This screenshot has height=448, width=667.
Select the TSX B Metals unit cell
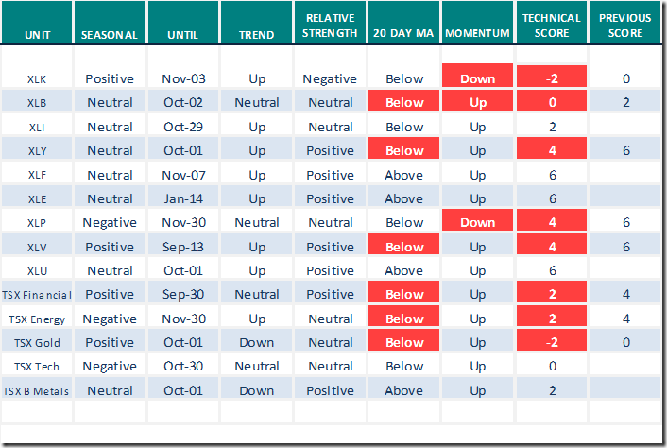38,390
